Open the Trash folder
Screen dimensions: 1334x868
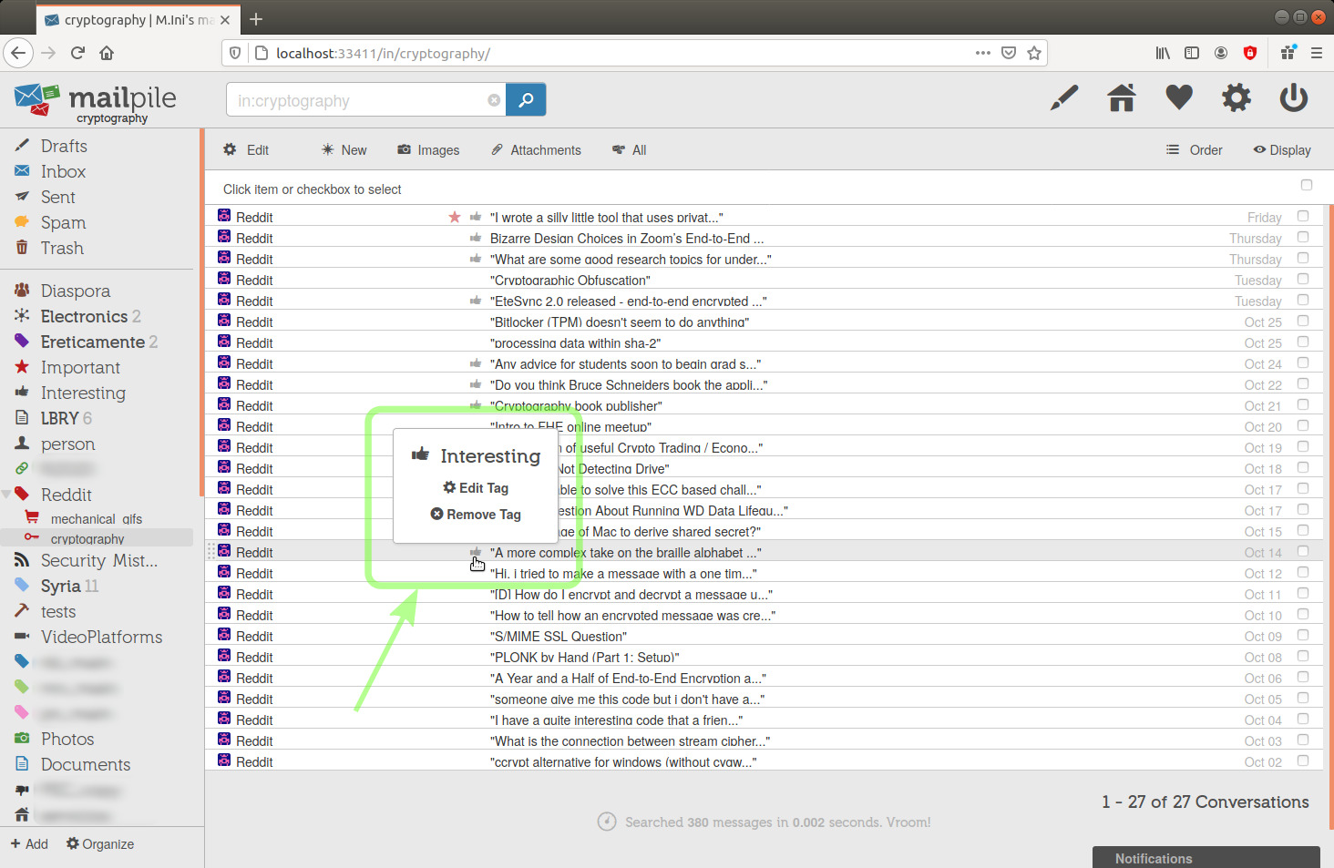pyautogui.click(x=62, y=248)
